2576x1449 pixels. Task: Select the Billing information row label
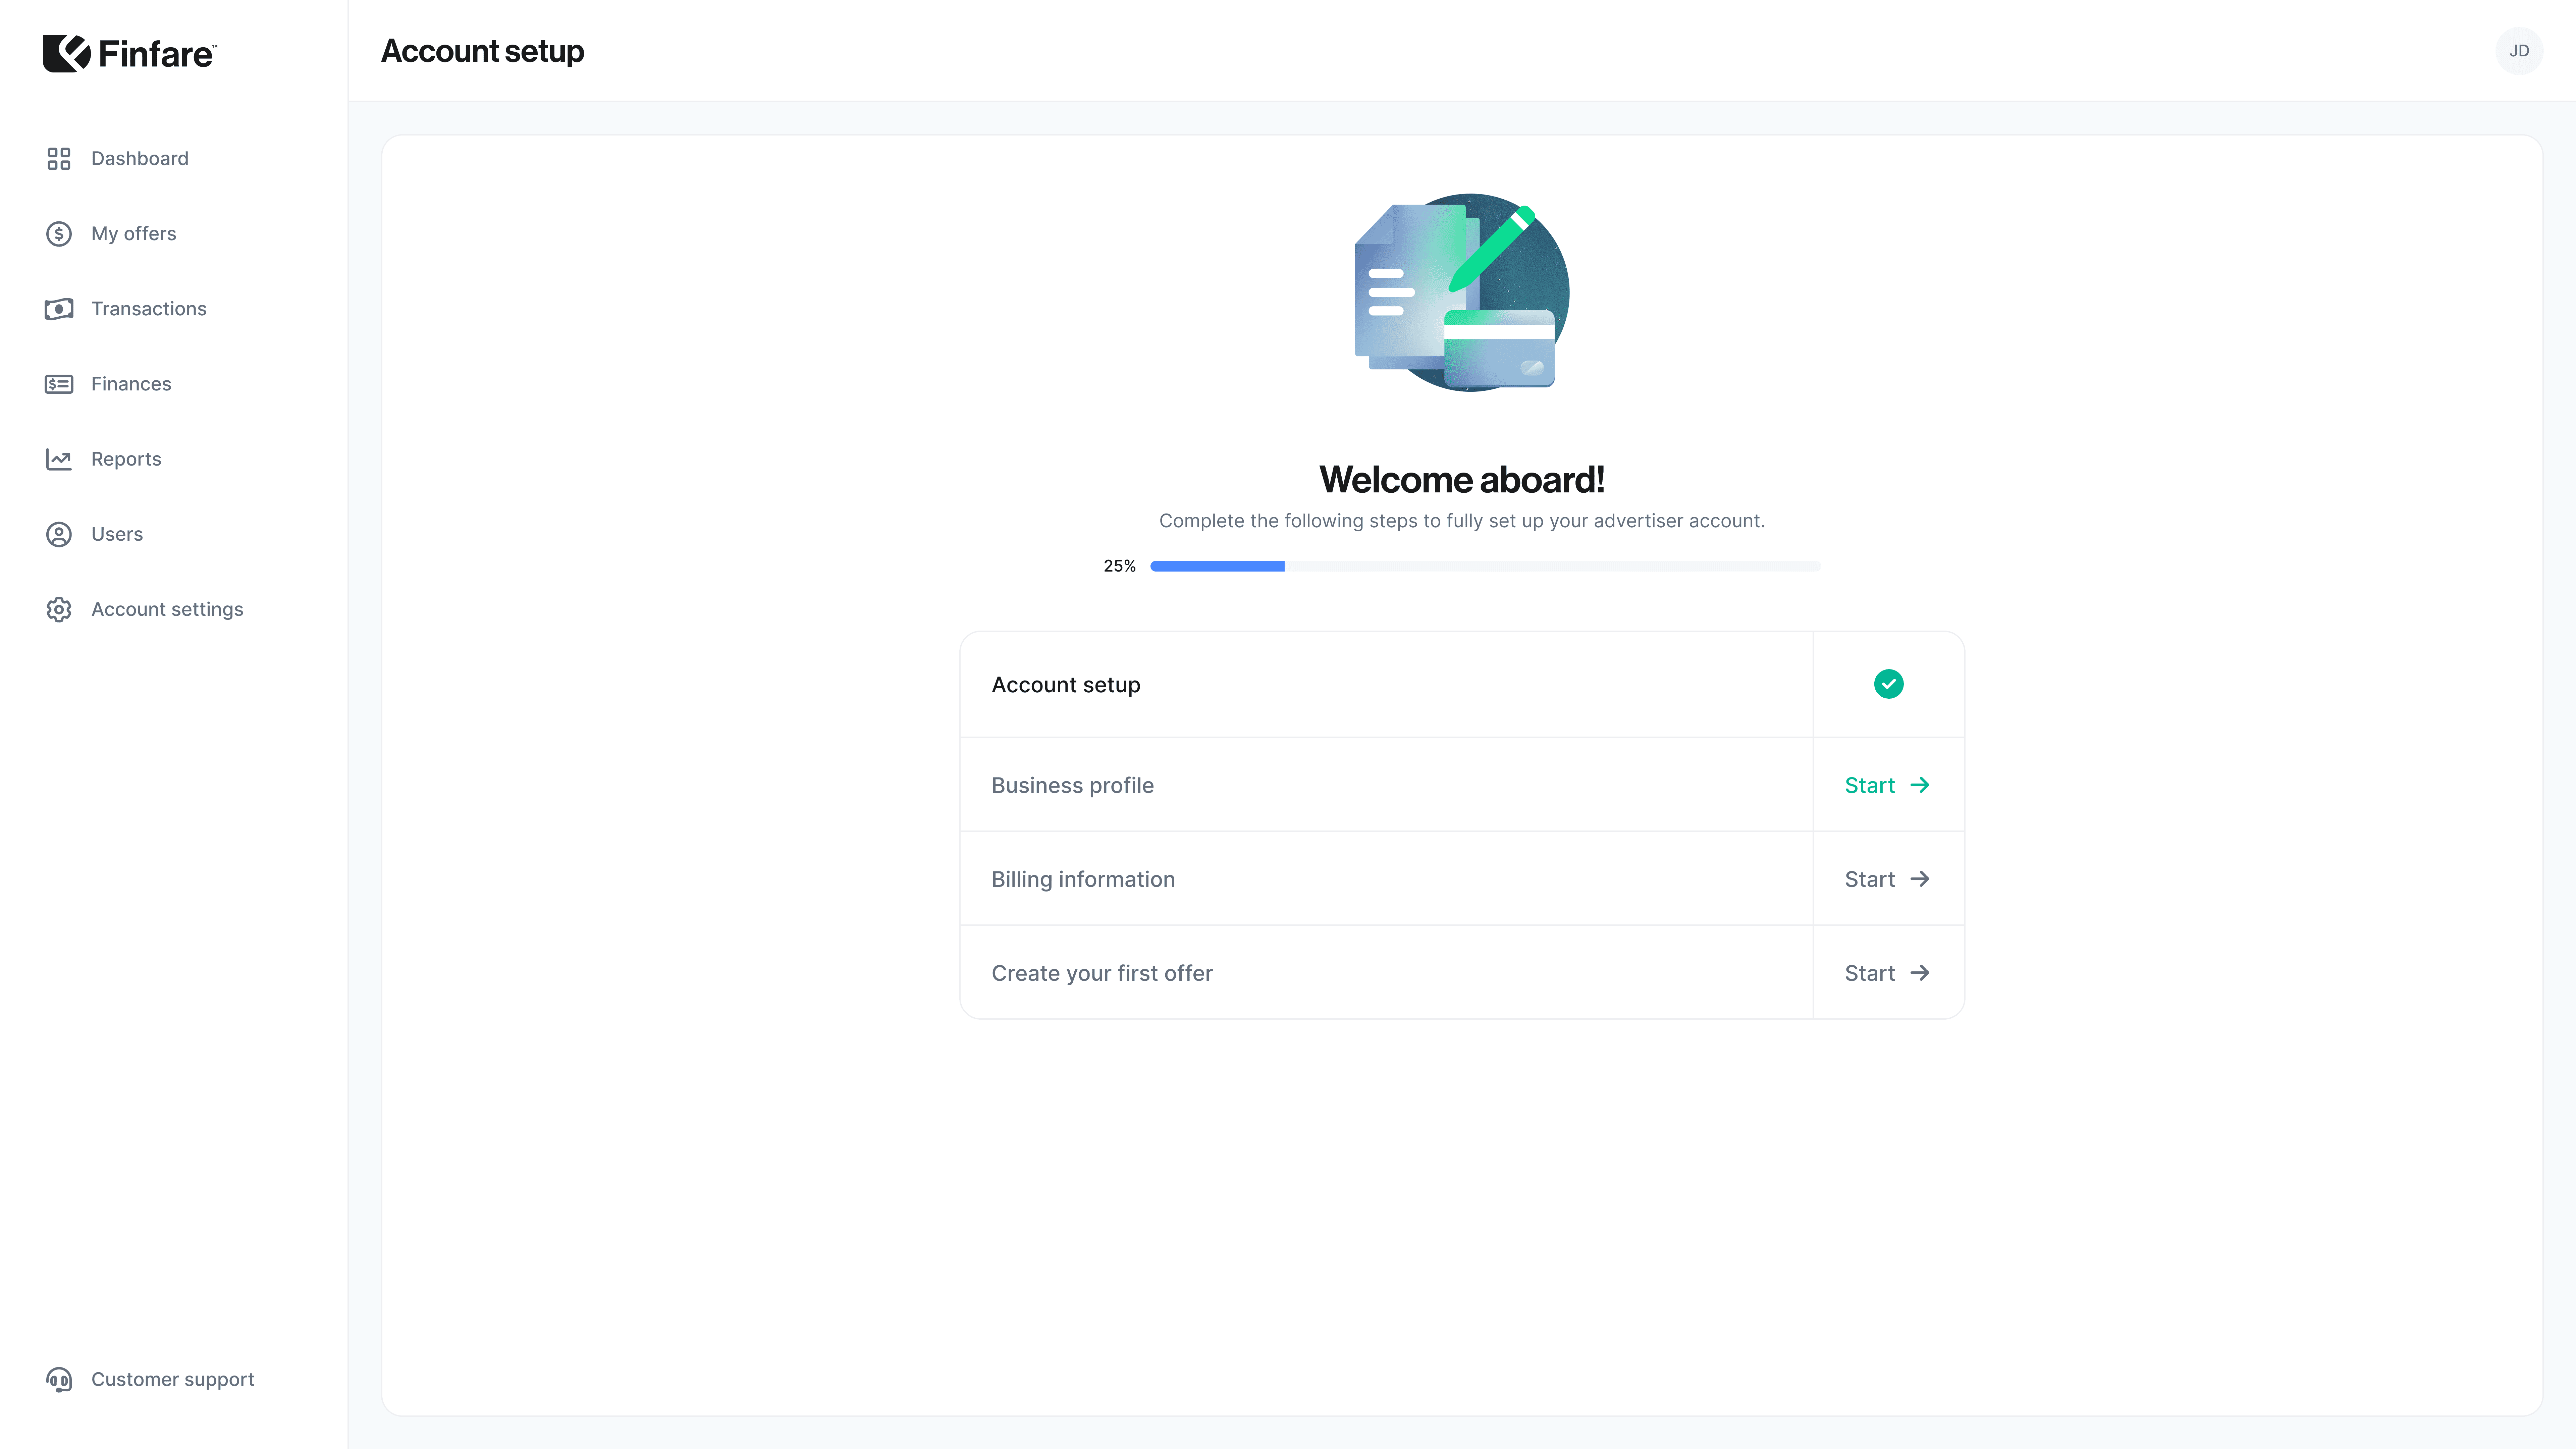click(x=1083, y=879)
